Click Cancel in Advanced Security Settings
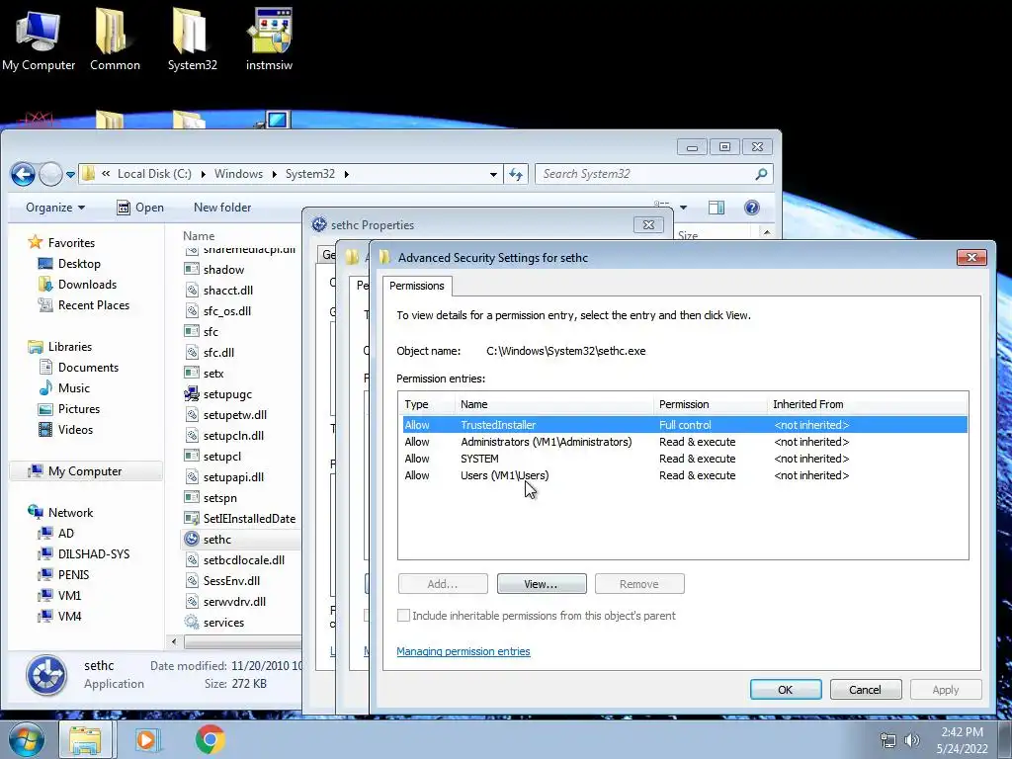Screen dimensions: 1012x759 pyautogui.click(x=866, y=690)
